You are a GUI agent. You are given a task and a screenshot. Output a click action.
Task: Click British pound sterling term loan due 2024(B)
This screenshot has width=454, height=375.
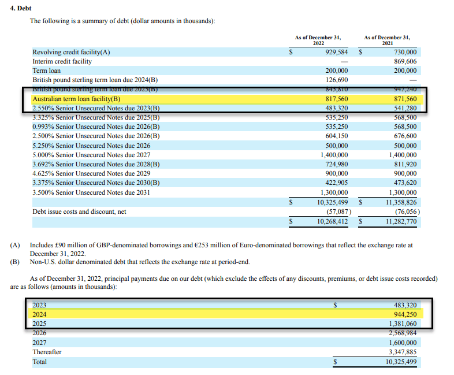95,80
